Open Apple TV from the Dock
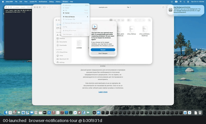 tap(45, 113)
